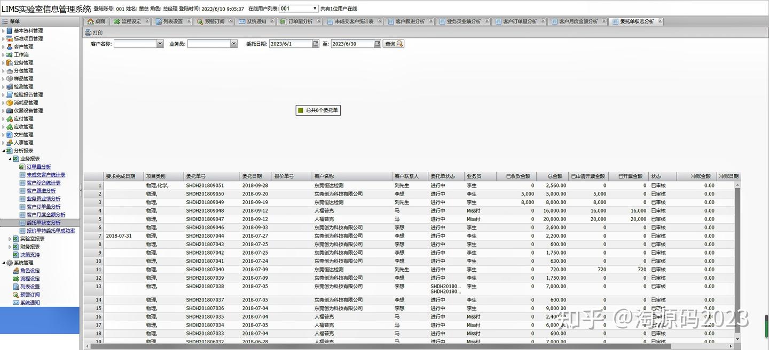This screenshot has height=350, width=769.
Task: Expand the 基本资料管理 tree node arrow
Action: click(x=3, y=31)
